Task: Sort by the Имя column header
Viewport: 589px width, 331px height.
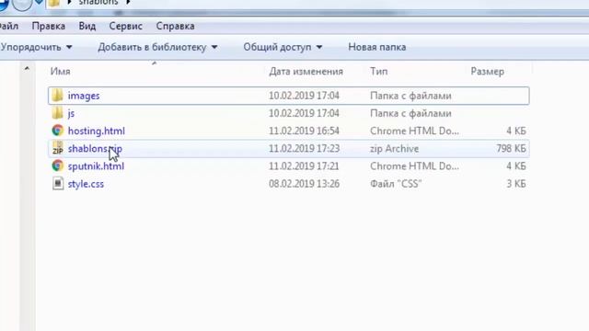Action: coord(61,72)
